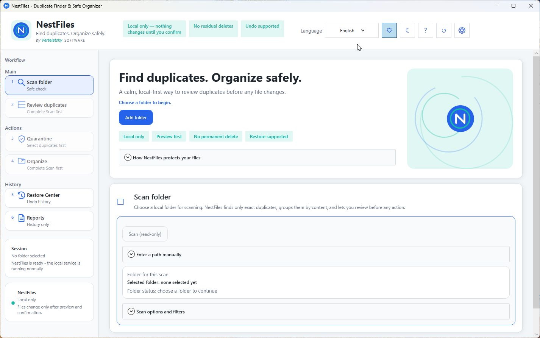The width and height of the screenshot is (540, 338).
Task: Click the large N emblem in hero graphic
Action: [460, 118]
